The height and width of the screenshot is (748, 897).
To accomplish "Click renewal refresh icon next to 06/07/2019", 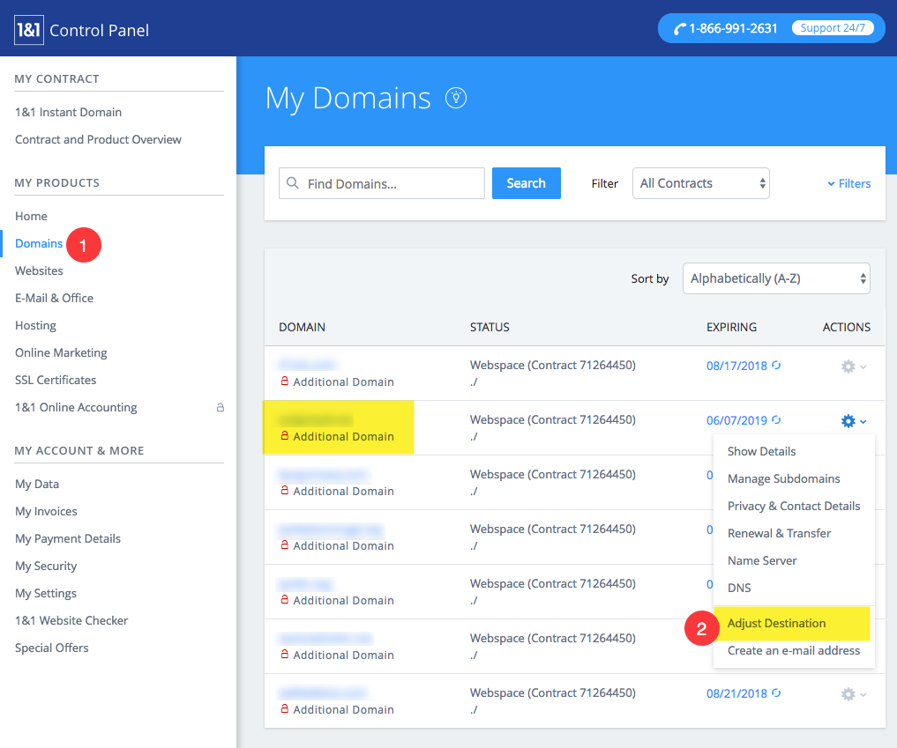I will coord(776,420).
